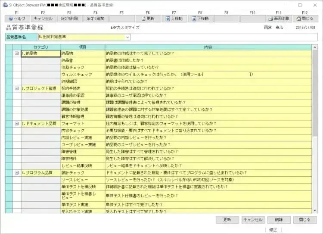The image size is (323, 234).
Task: Collapse the 2.プロジェクト管理 category
Action: click(17, 88)
